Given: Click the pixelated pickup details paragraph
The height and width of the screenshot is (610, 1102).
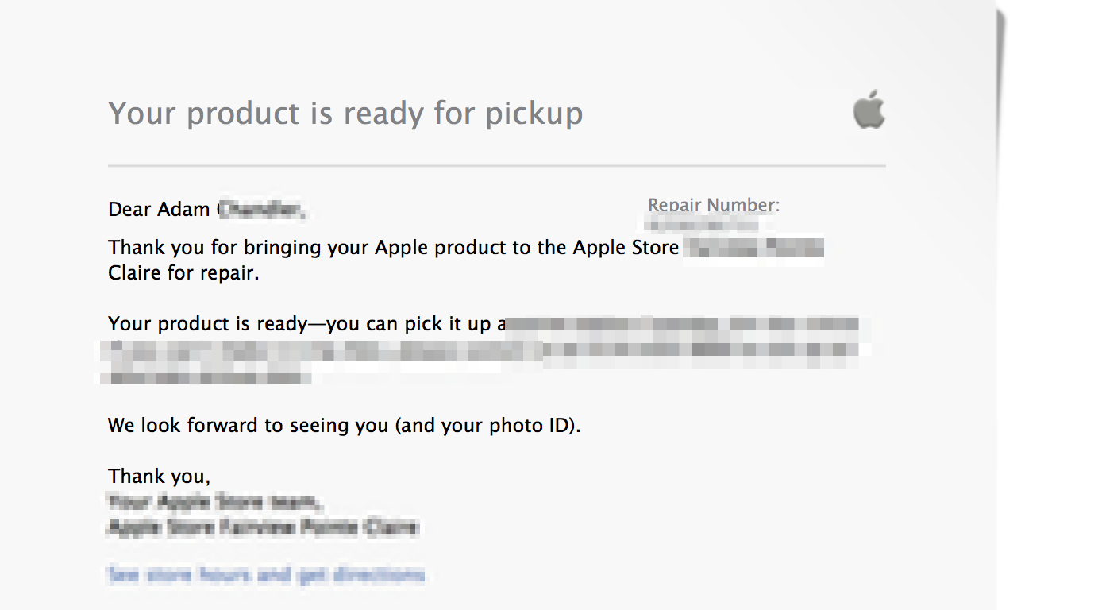Looking at the screenshot, I should (x=484, y=351).
